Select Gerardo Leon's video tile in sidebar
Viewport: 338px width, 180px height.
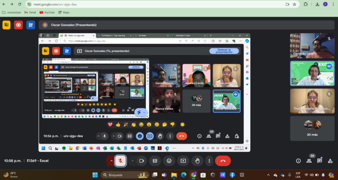[312, 46]
